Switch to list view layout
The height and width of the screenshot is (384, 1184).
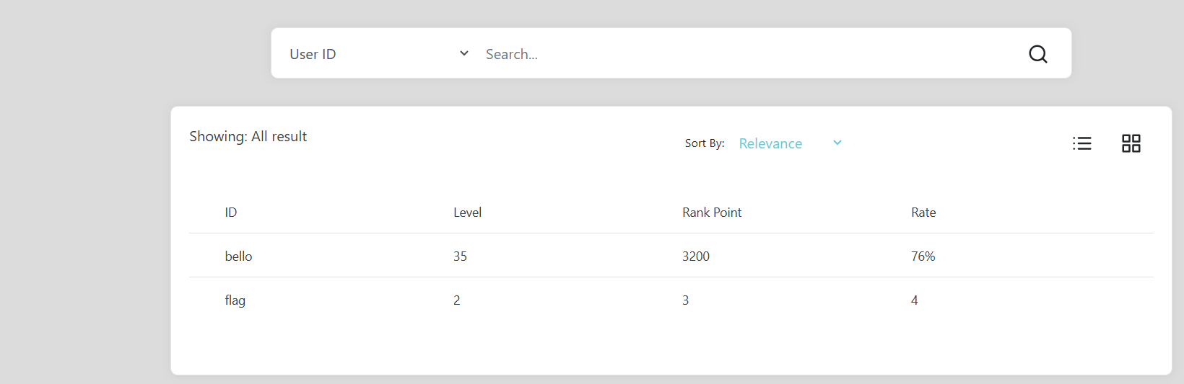click(x=1081, y=143)
